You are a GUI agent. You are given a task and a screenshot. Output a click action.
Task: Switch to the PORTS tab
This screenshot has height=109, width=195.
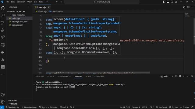88,76
